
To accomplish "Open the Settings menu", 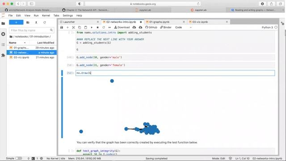I will coord(67,16).
